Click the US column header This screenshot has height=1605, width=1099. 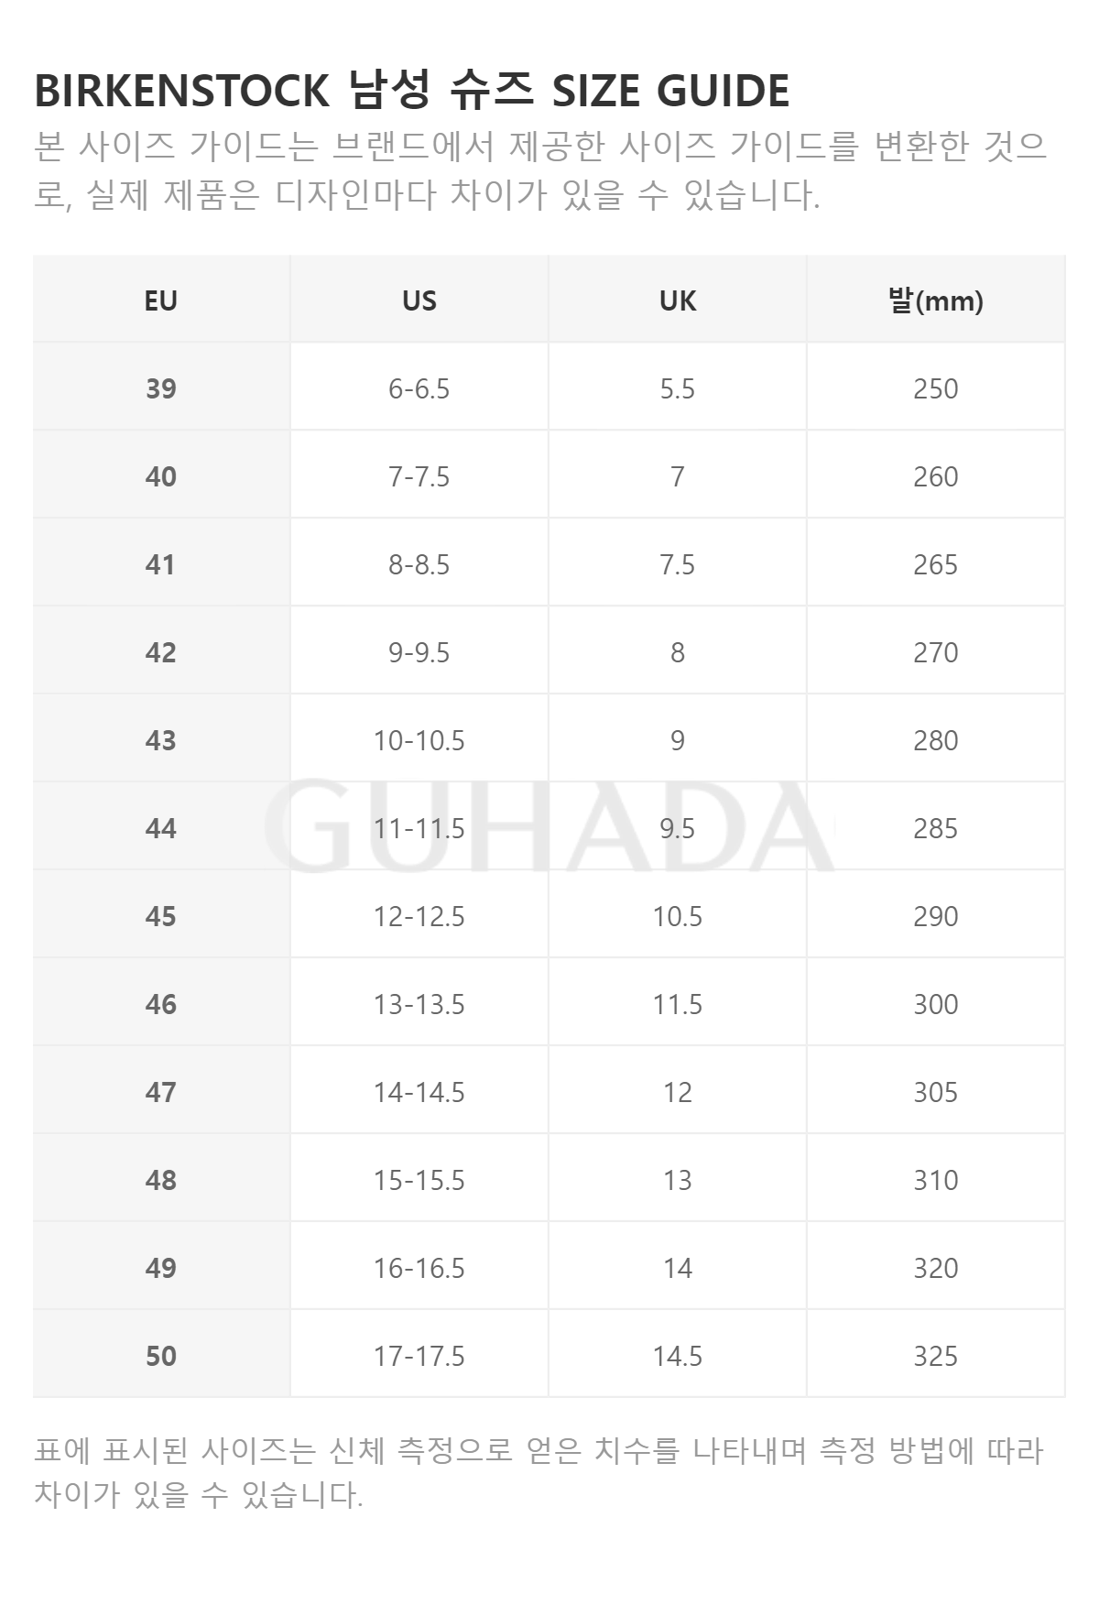click(x=419, y=300)
